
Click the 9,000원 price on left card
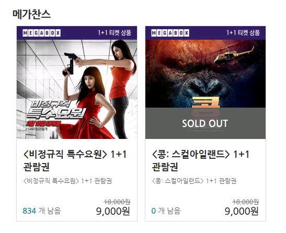point(113,211)
